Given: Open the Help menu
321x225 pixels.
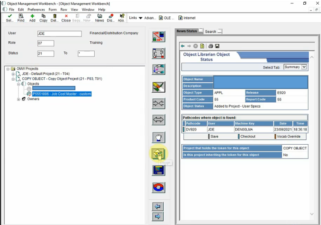Looking at the screenshot, I should pyautogui.click(x=102, y=9).
